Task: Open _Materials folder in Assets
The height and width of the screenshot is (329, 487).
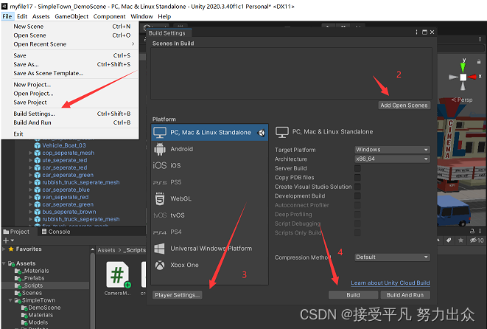Action: coord(36,271)
